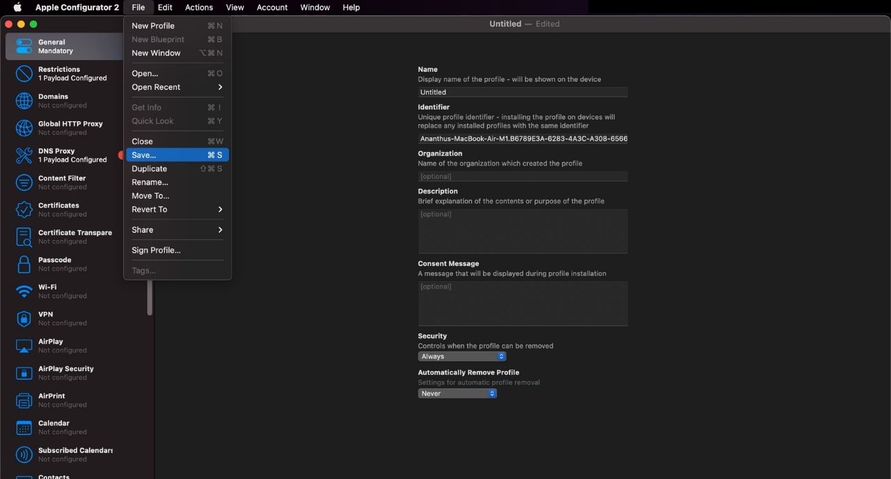The image size is (891, 479).
Task: Open the Window menu
Action: (x=315, y=7)
